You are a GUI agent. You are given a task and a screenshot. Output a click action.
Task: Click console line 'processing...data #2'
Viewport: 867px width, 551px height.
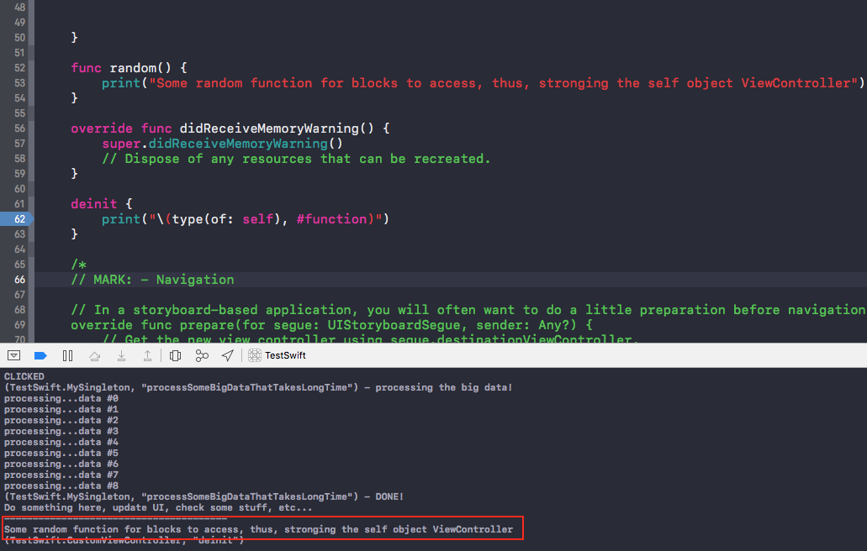(x=61, y=421)
